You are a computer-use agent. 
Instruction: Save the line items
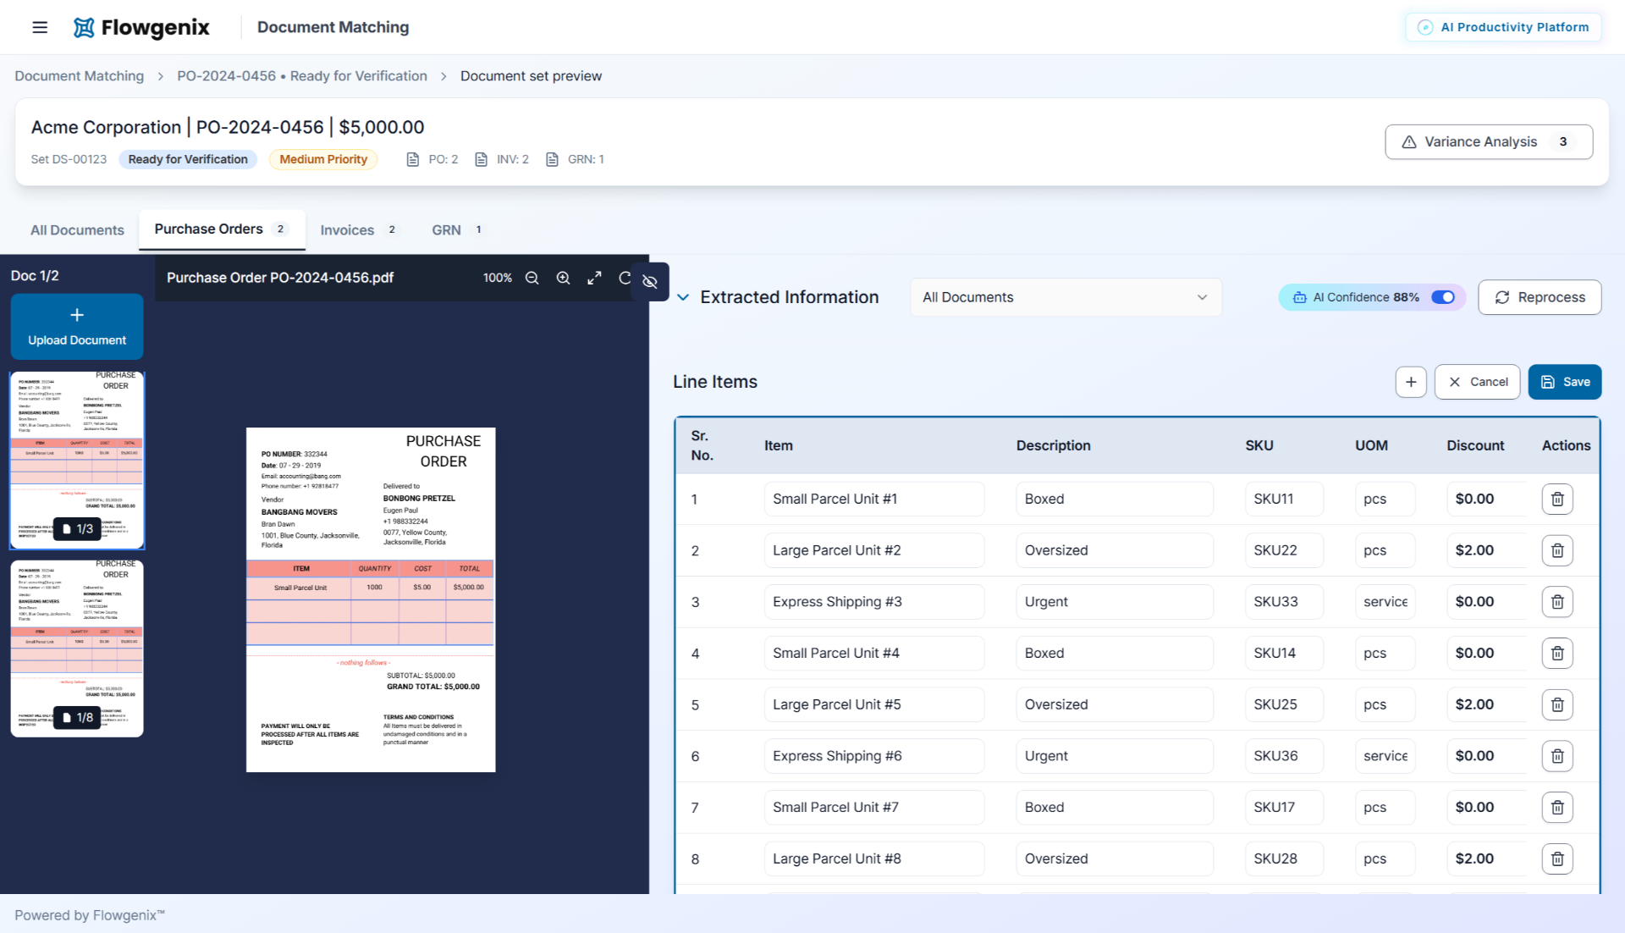[x=1564, y=382]
